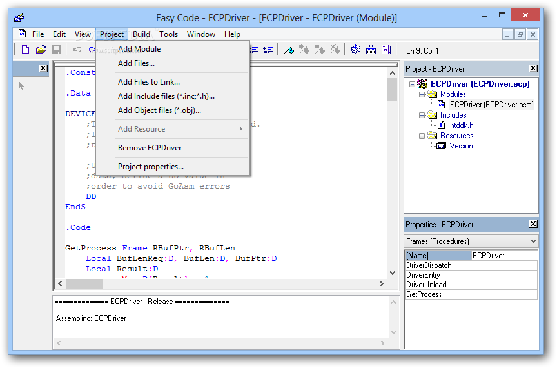Select DriverEntry in procedures list
Screen dimensions: 557x368
pos(471,275)
